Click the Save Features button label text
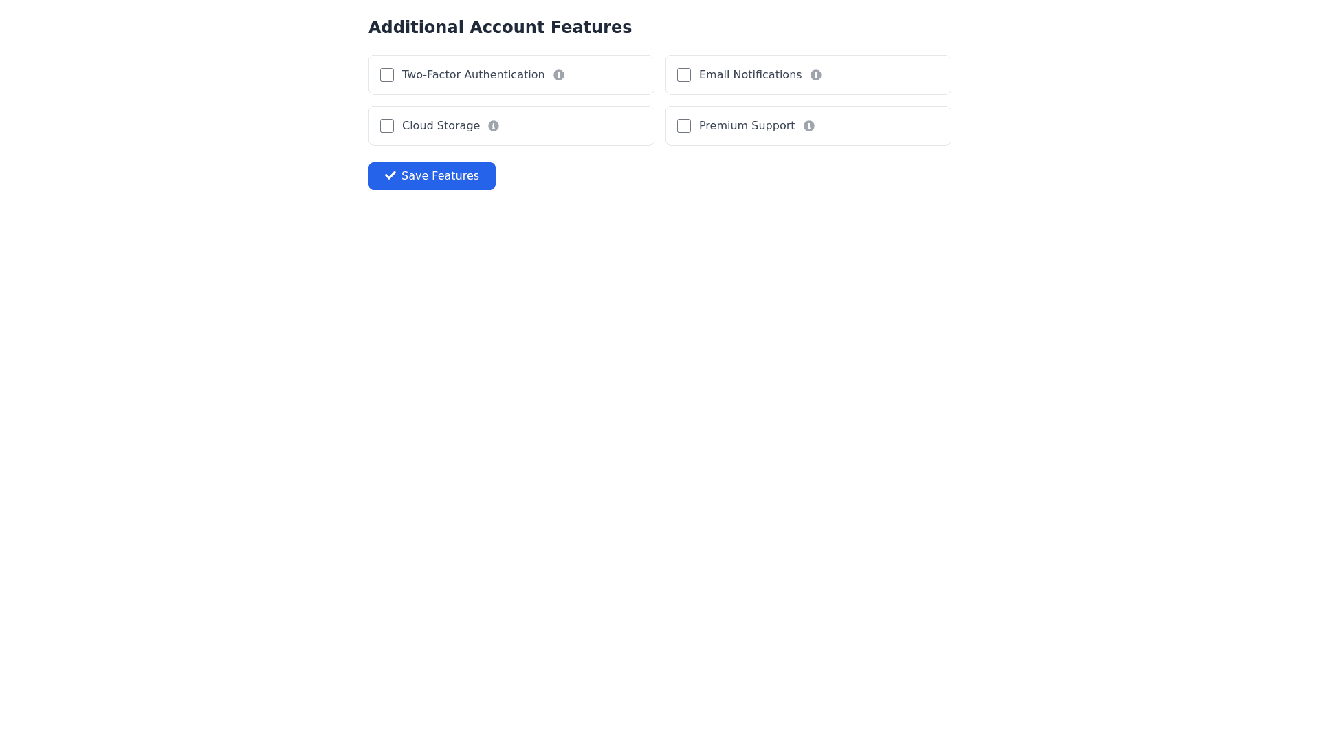The image size is (1320, 743). pos(440,176)
